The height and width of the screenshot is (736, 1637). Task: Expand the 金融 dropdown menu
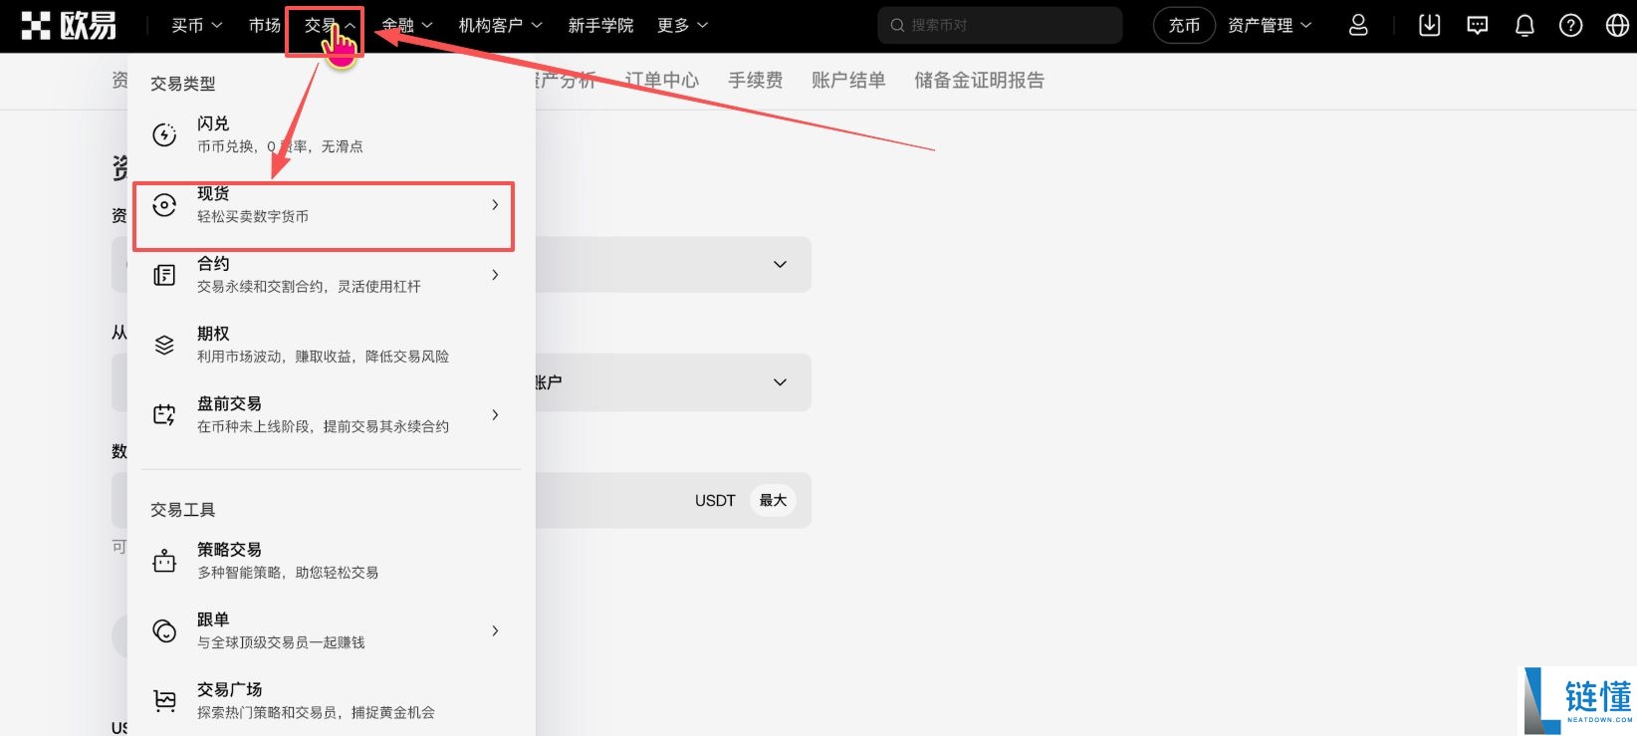(407, 25)
